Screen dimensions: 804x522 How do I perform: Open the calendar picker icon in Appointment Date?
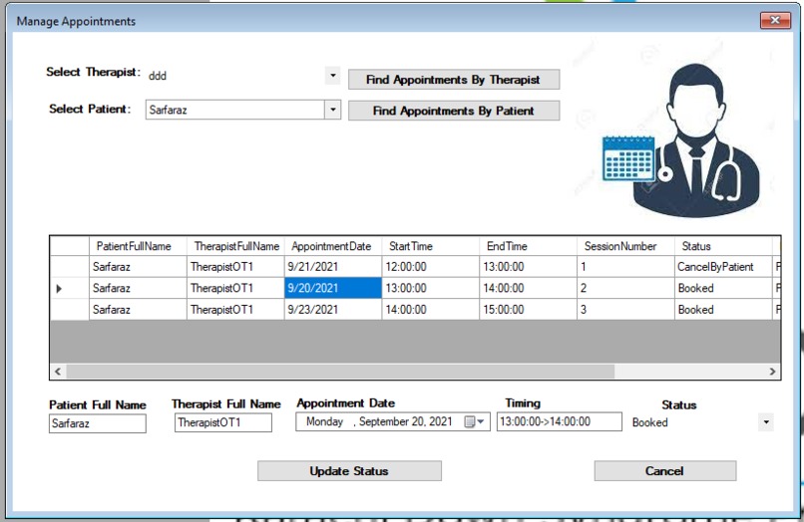point(469,421)
